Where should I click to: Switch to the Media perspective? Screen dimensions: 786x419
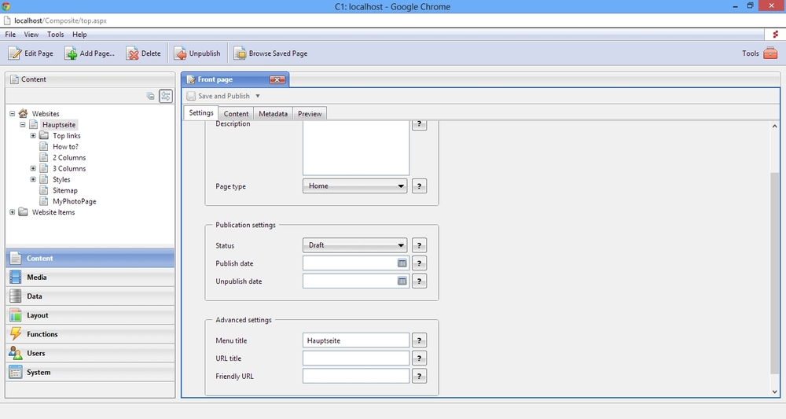point(37,277)
